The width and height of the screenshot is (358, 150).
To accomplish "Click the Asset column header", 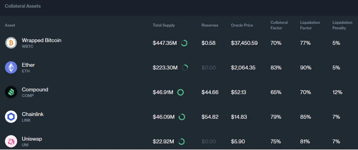I will pyautogui.click(x=10, y=25).
